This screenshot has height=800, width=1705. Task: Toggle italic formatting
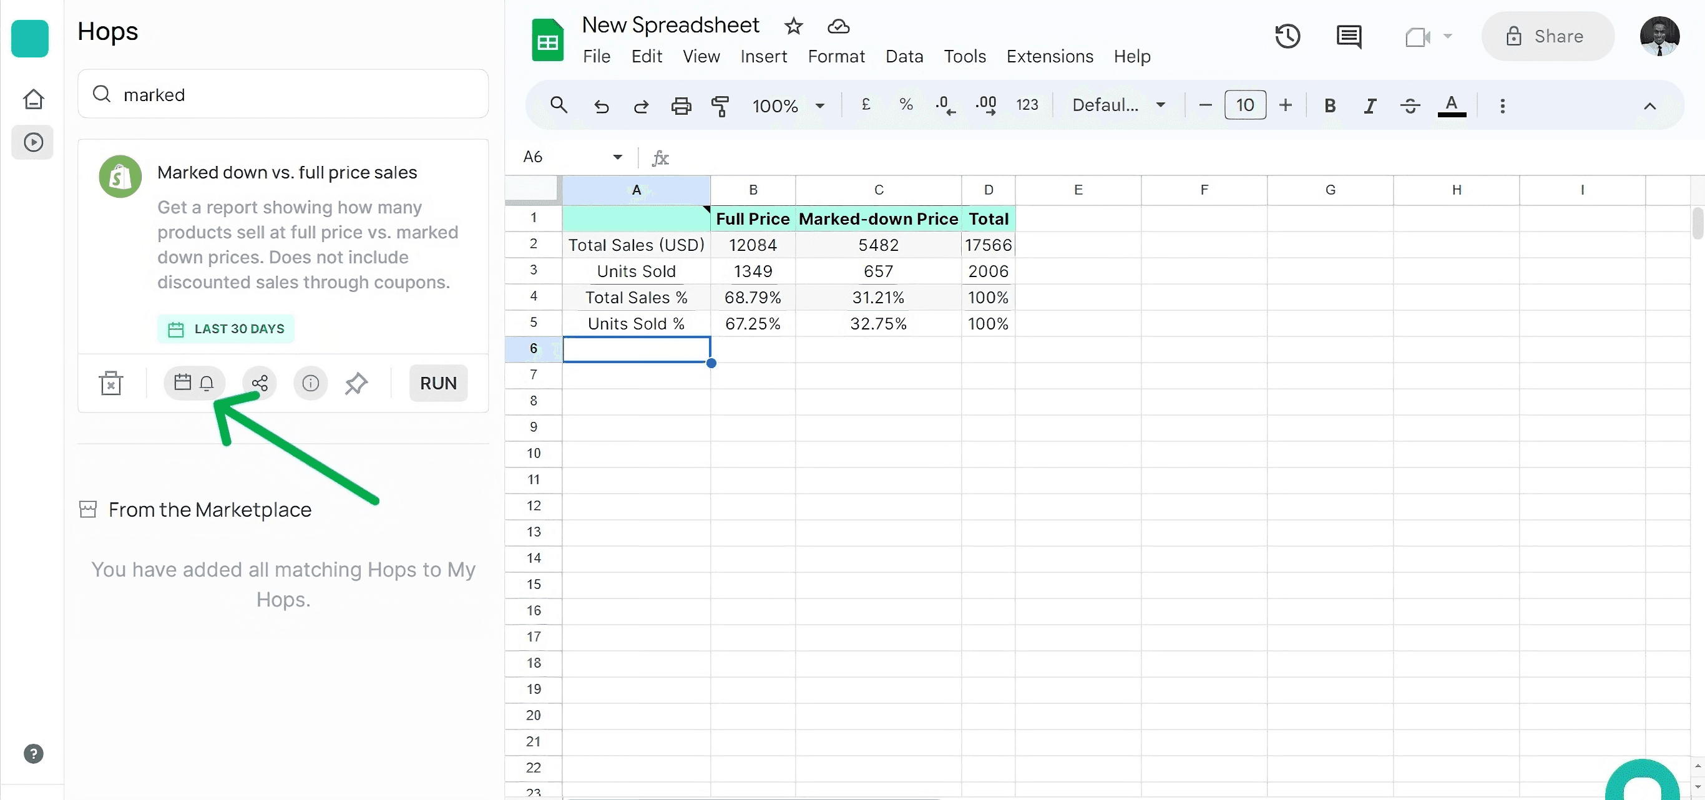coord(1369,106)
